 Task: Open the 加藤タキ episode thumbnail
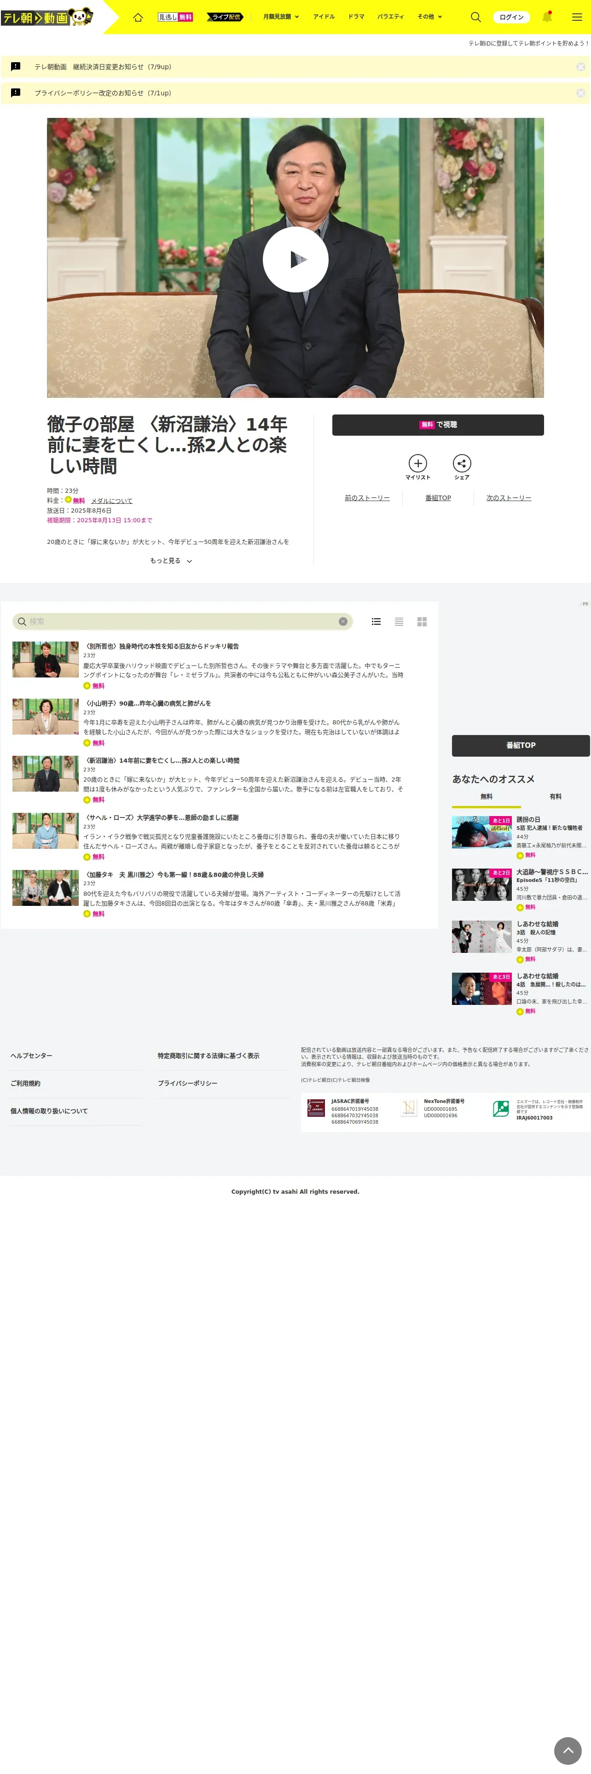coord(46,887)
